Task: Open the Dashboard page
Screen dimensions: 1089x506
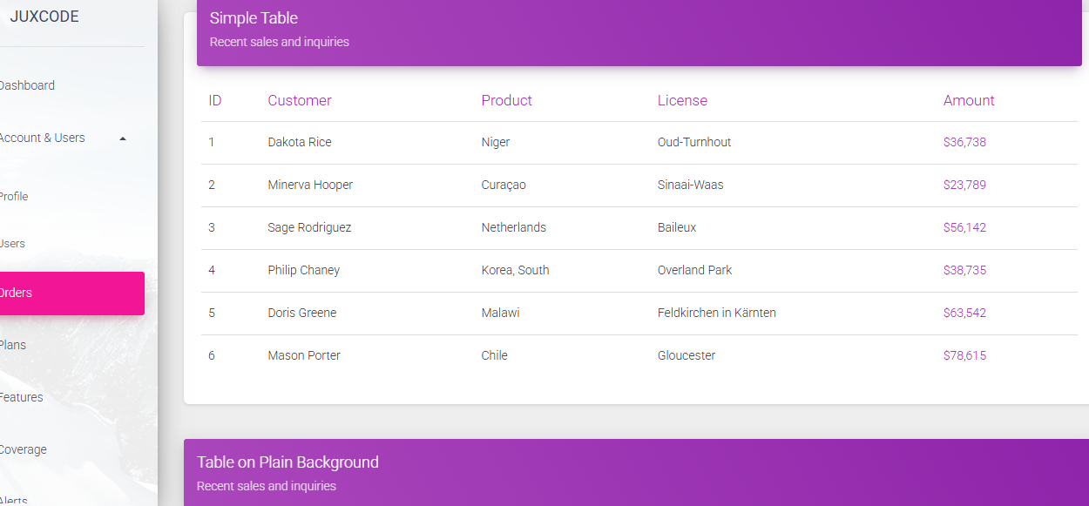Action: [28, 85]
